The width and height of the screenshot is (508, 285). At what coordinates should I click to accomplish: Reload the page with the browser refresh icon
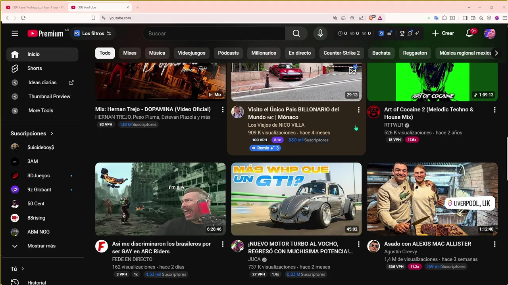(x=23, y=18)
